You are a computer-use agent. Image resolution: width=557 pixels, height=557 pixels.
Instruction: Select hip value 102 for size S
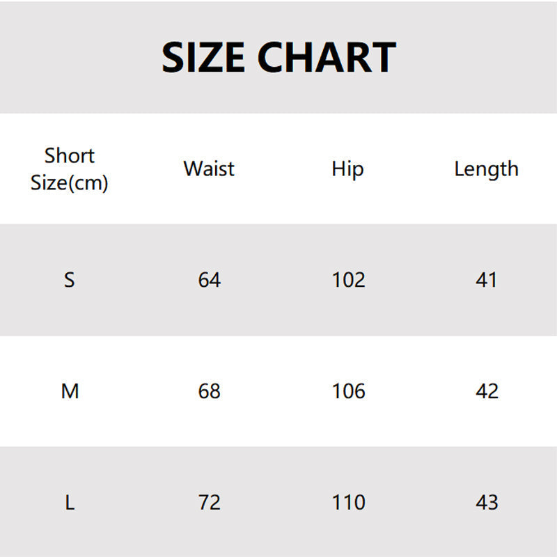(348, 280)
